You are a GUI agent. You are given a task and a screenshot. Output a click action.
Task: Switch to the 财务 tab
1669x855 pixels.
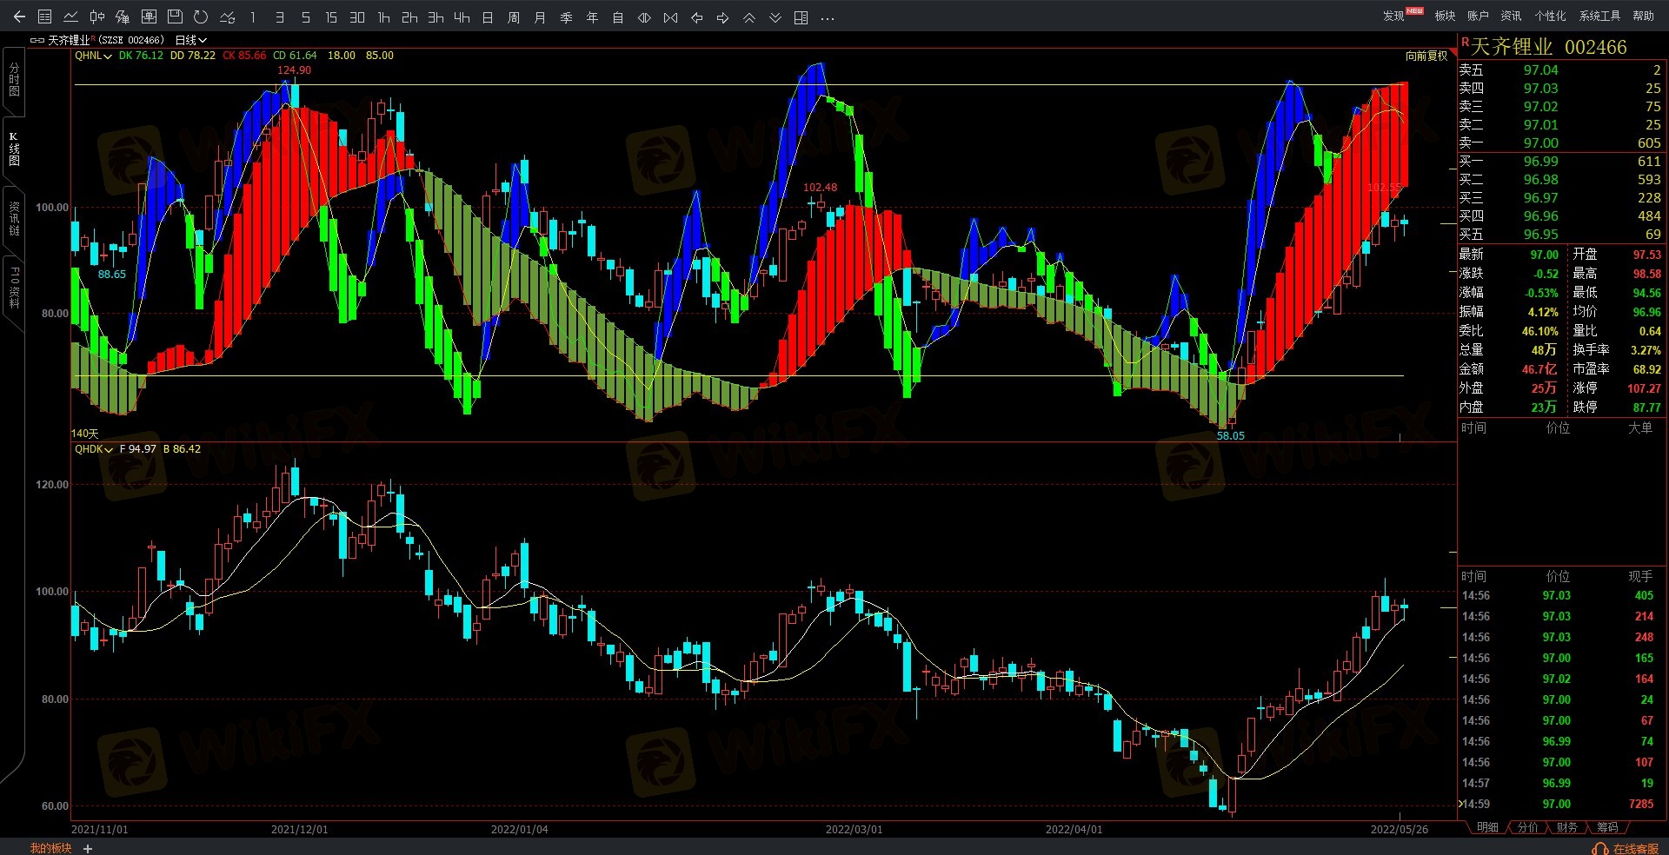[x=1566, y=827]
